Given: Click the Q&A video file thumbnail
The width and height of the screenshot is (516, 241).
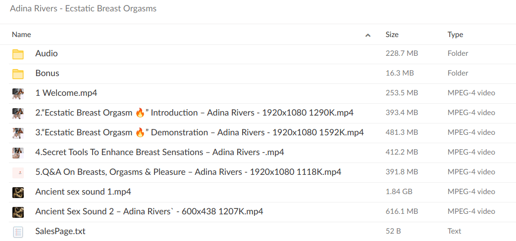Looking at the screenshot, I should (x=18, y=172).
